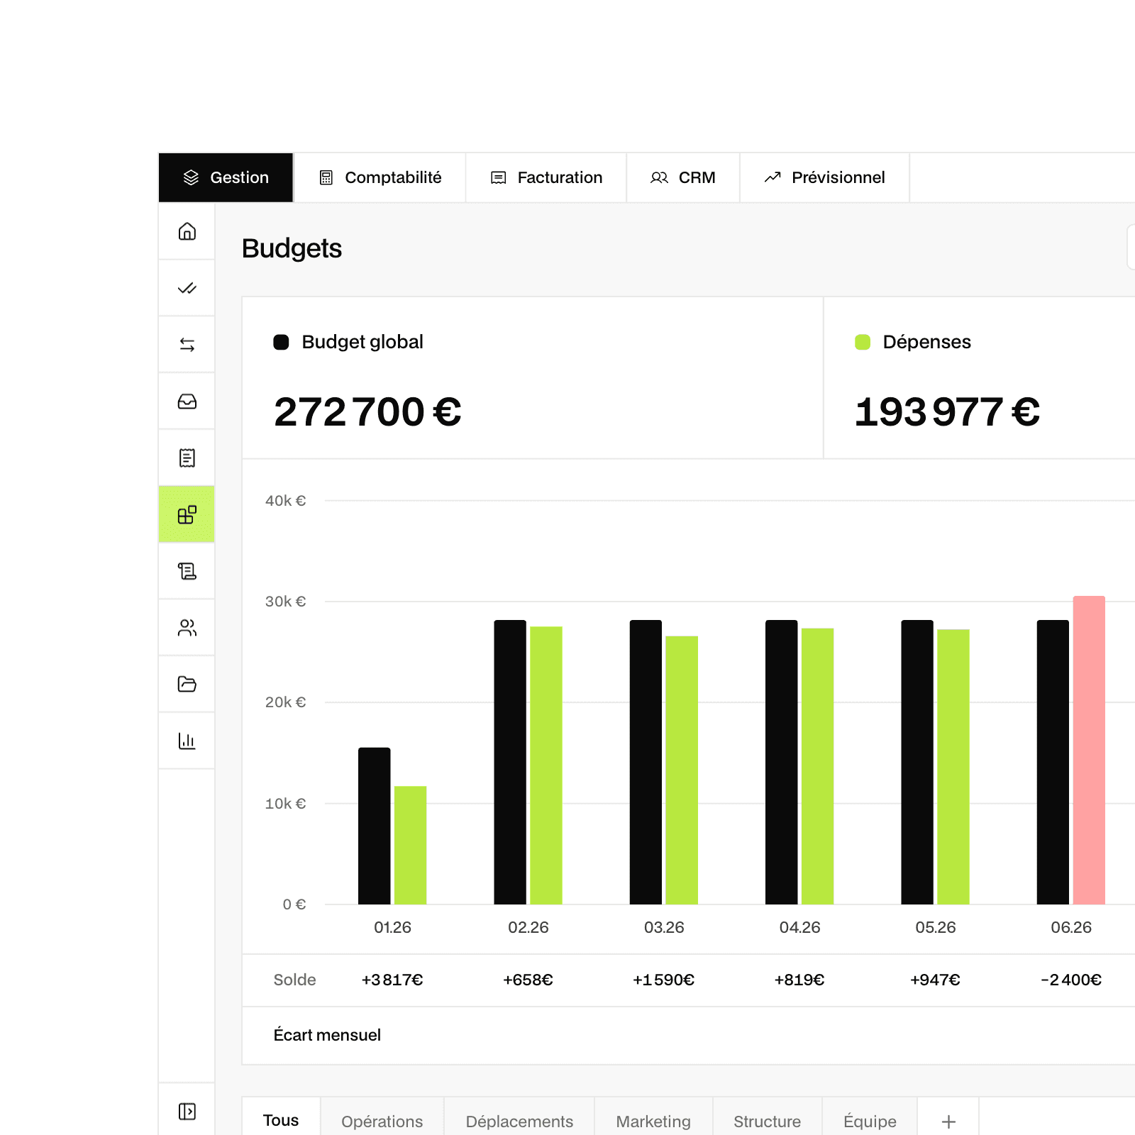Open the folder icon in the sidebar
The image size is (1135, 1135).
[187, 685]
